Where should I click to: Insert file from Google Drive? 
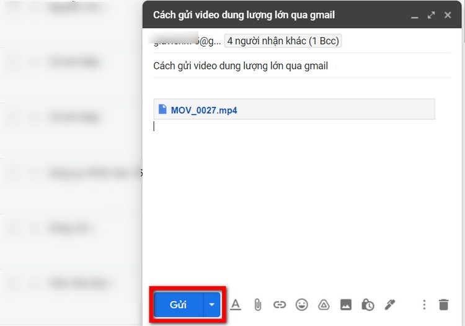(x=324, y=305)
